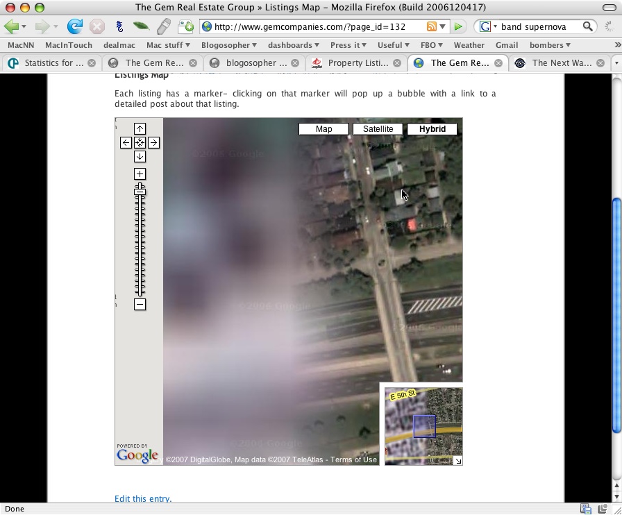Click the map recenter button between arrows

(x=140, y=142)
